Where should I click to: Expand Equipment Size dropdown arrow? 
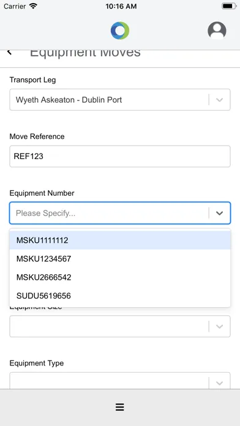click(x=219, y=326)
